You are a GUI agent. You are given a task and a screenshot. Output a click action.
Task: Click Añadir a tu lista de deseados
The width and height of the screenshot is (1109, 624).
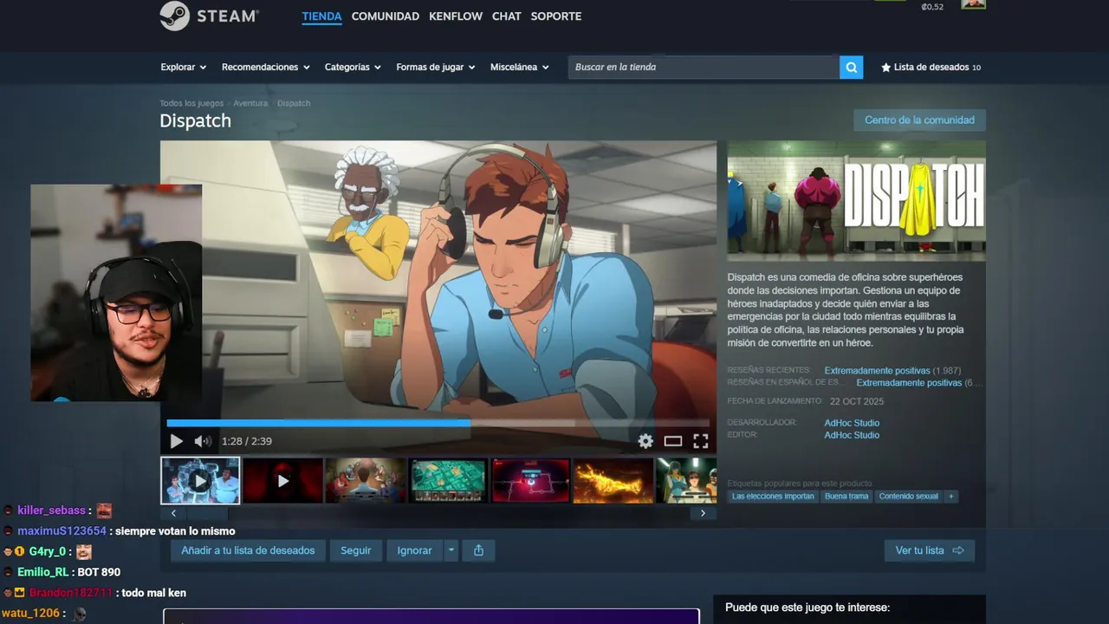[248, 550]
